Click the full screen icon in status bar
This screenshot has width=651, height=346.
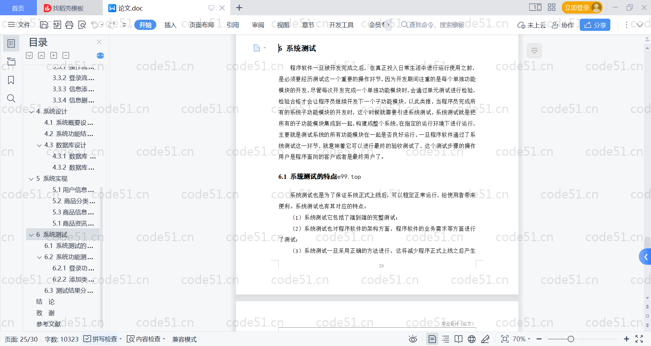tap(639, 339)
